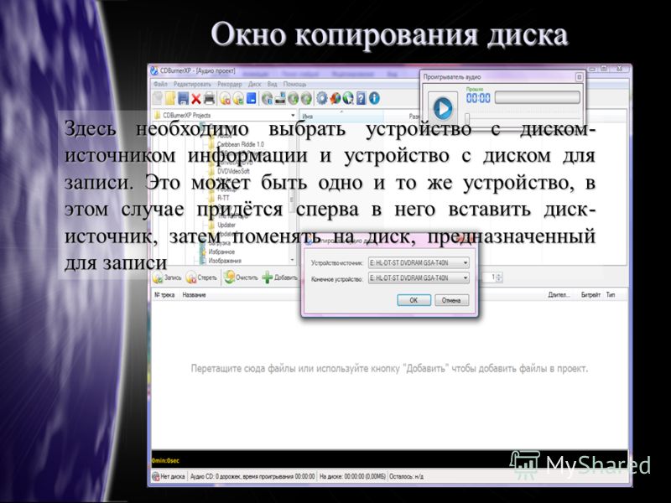This screenshot has width=671, height=503.
Task: Sort by the Имя column header
Action: tap(341, 116)
